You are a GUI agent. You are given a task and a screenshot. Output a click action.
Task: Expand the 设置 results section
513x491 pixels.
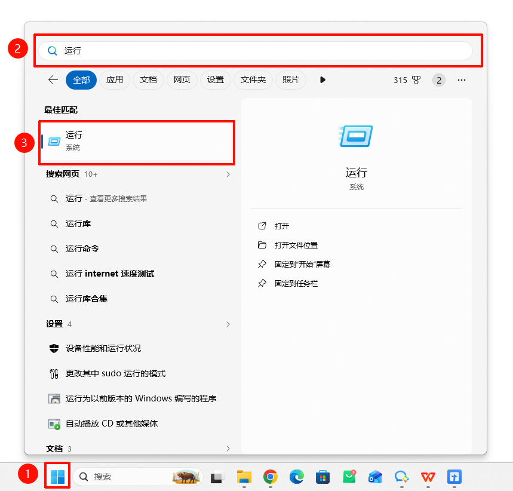pyautogui.click(x=228, y=324)
